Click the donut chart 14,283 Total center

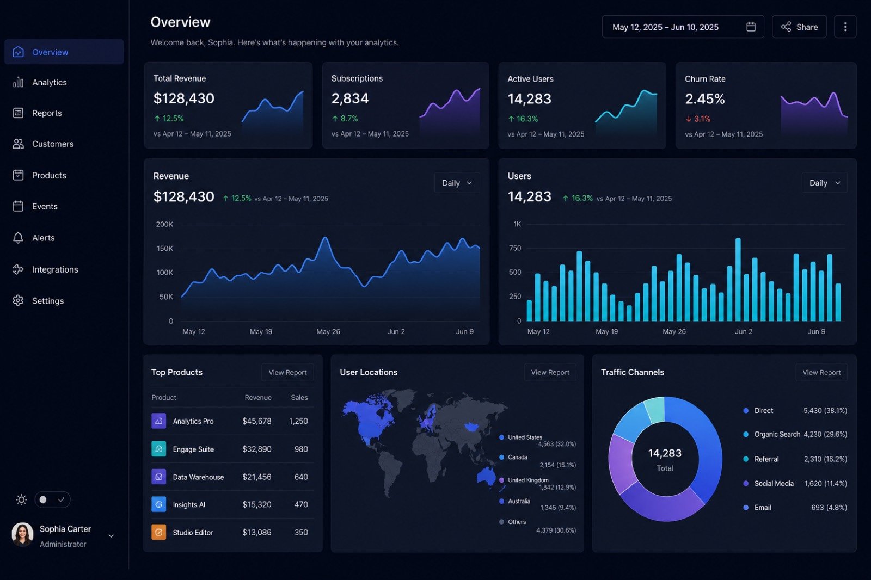click(x=665, y=460)
